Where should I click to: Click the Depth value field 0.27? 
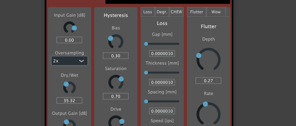click(208, 81)
